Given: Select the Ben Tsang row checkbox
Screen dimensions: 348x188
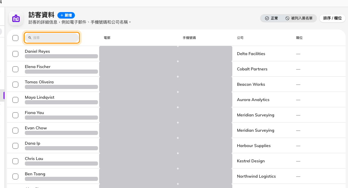Looking at the screenshot, I should coord(15,177).
